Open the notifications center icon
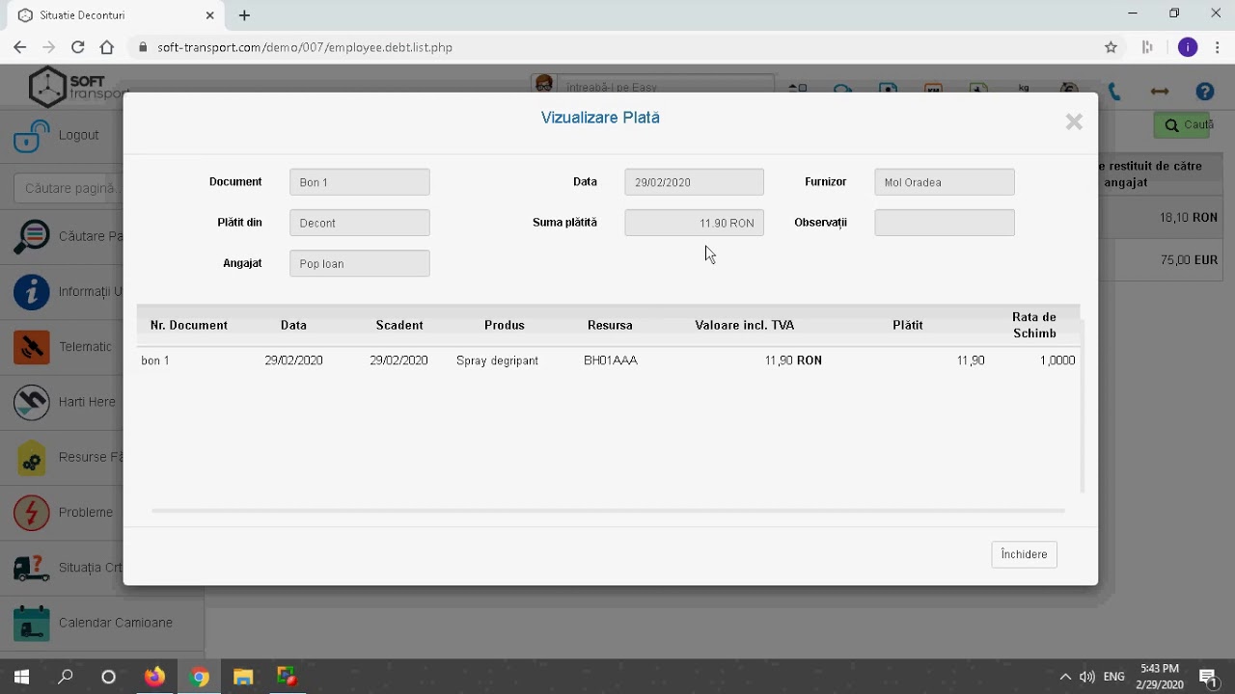The width and height of the screenshot is (1235, 694). [1208, 677]
